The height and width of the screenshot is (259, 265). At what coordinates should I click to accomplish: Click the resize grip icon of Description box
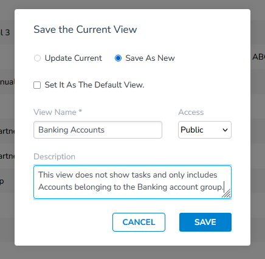226,193
